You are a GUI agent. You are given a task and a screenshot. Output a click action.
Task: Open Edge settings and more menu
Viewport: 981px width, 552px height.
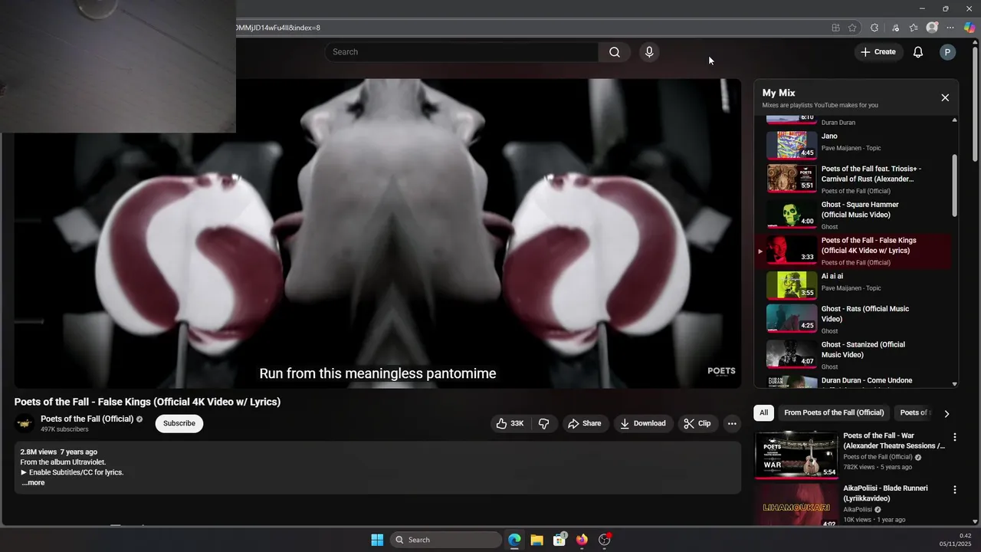950,28
